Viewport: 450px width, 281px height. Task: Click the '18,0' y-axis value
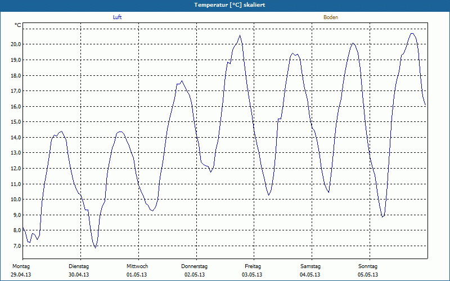tap(16, 75)
